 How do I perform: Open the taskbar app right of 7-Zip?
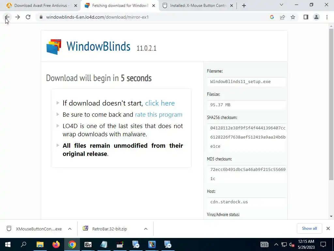[104, 244]
